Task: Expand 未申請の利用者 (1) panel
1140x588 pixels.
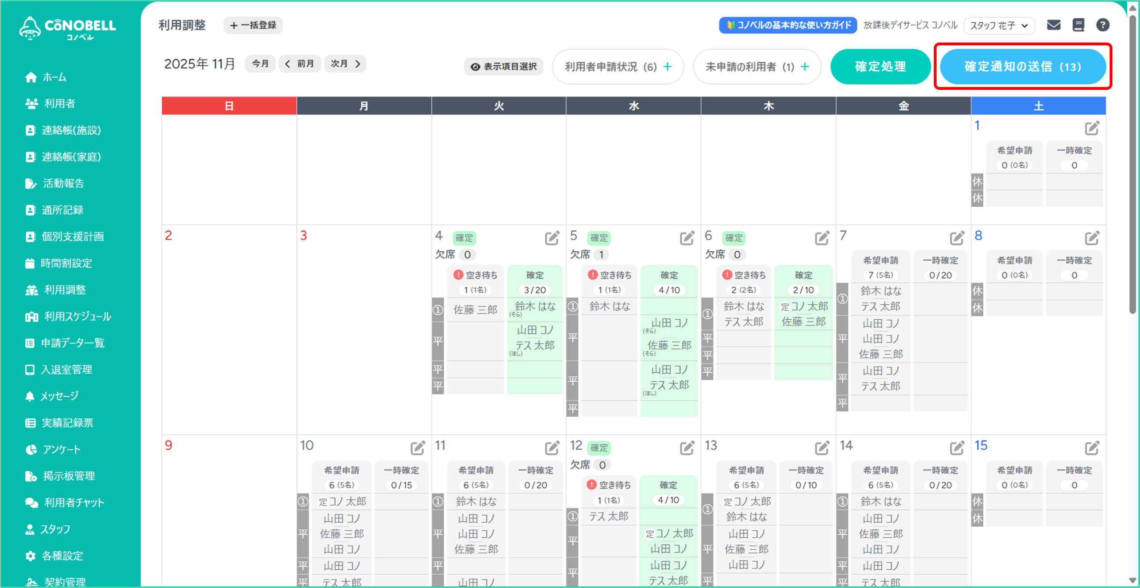Action: (x=757, y=67)
